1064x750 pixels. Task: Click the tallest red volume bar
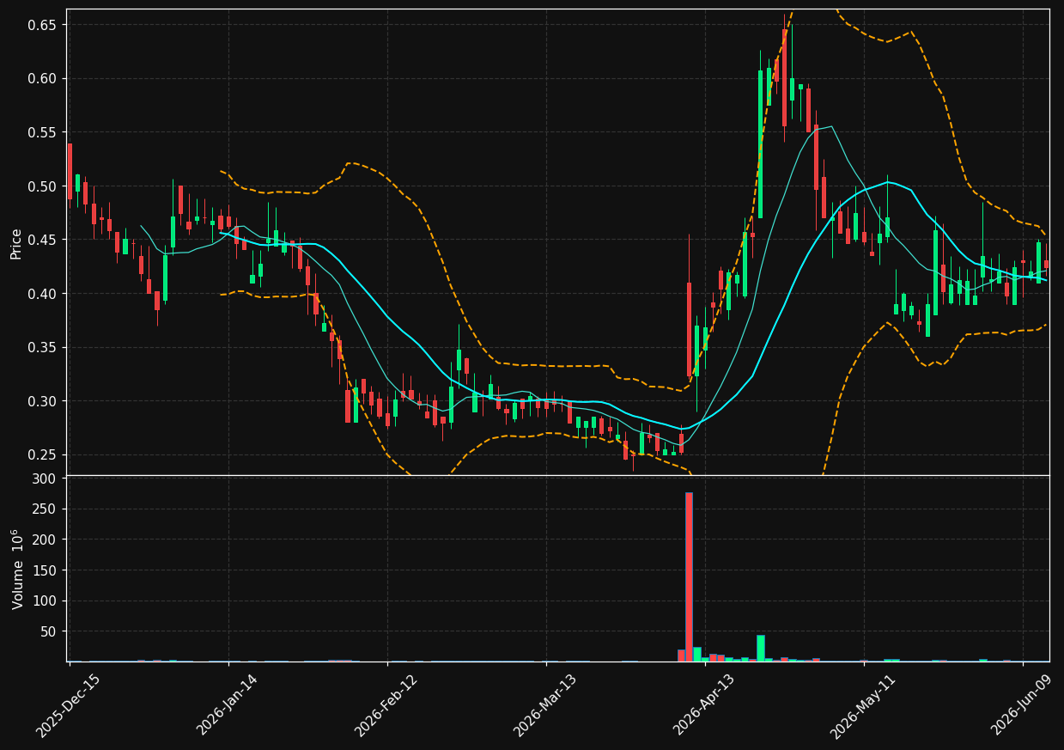point(689,576)
